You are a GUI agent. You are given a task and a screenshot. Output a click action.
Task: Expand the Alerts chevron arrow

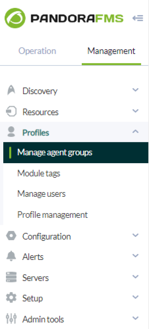[x=135, y=256]
